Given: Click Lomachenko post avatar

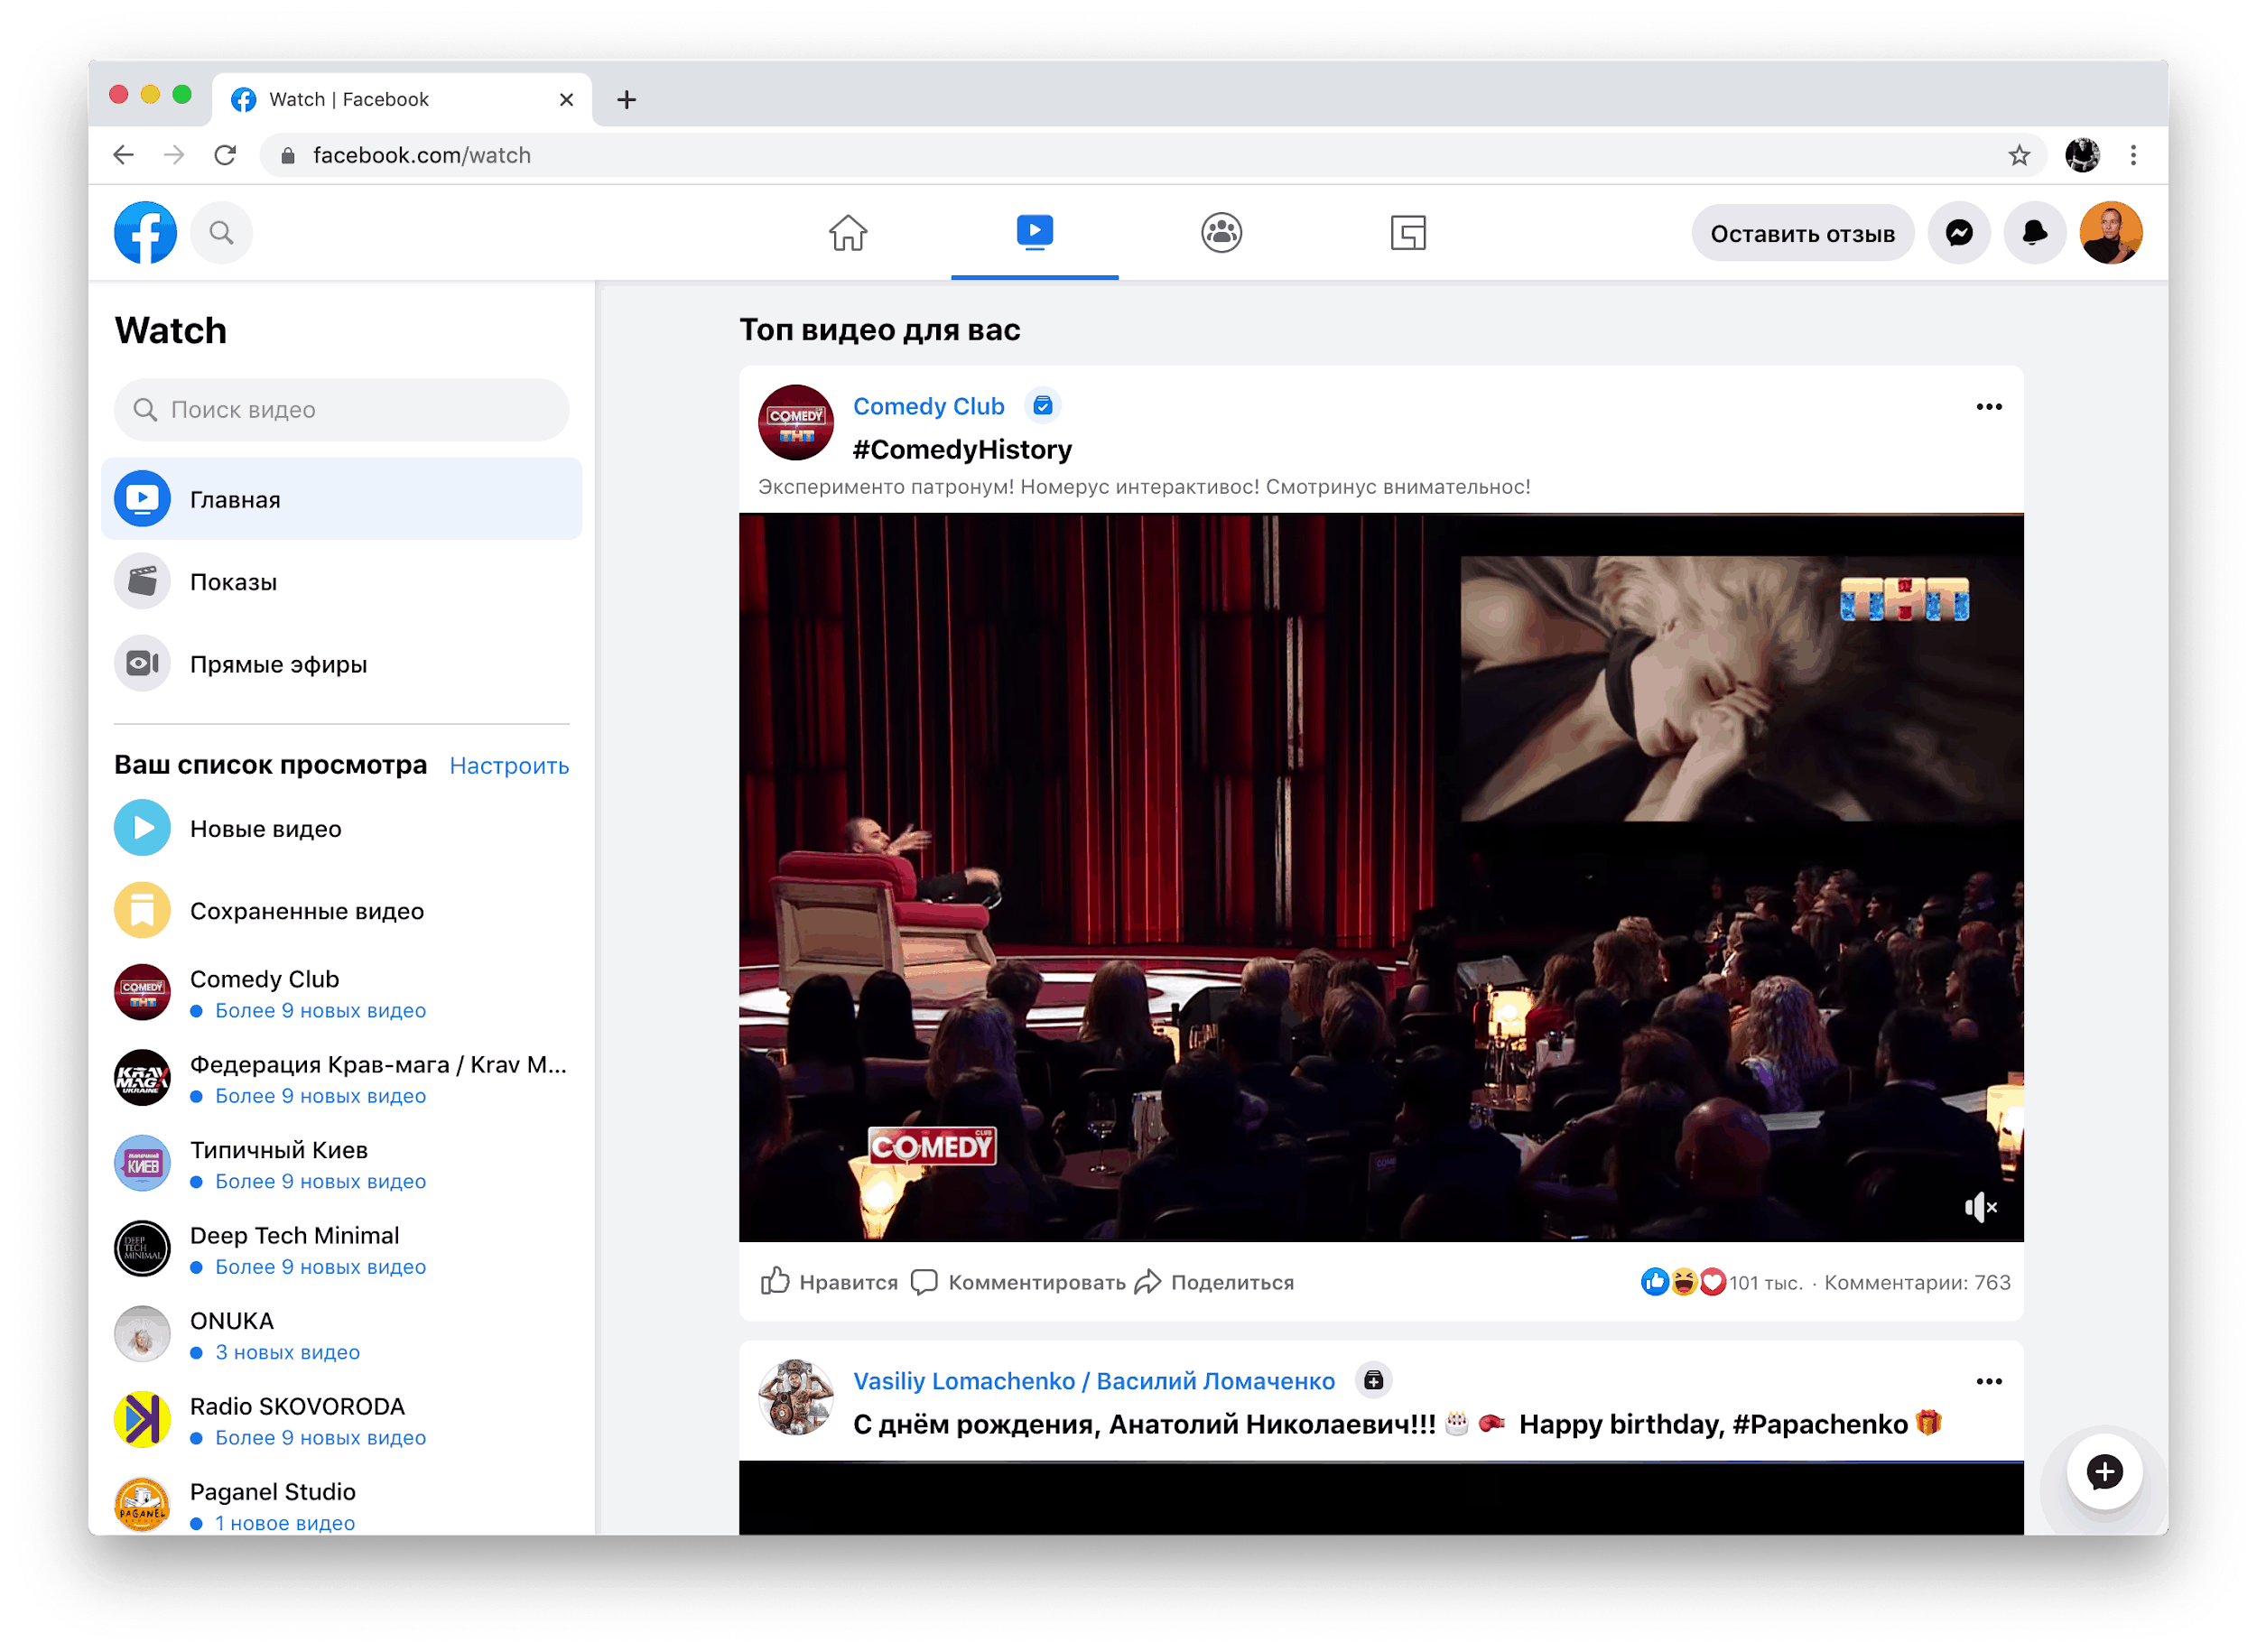Looking at the screenshot, I should coord(796,1398).
